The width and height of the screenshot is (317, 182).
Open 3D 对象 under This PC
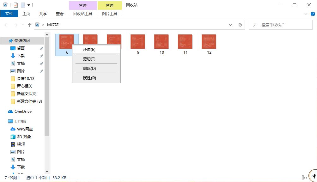[x=24, y=137]
